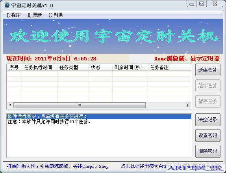This screenshot has height=173, width=226.
Task: Click the task list's left scroll arrow
Action: click(10, 105)
